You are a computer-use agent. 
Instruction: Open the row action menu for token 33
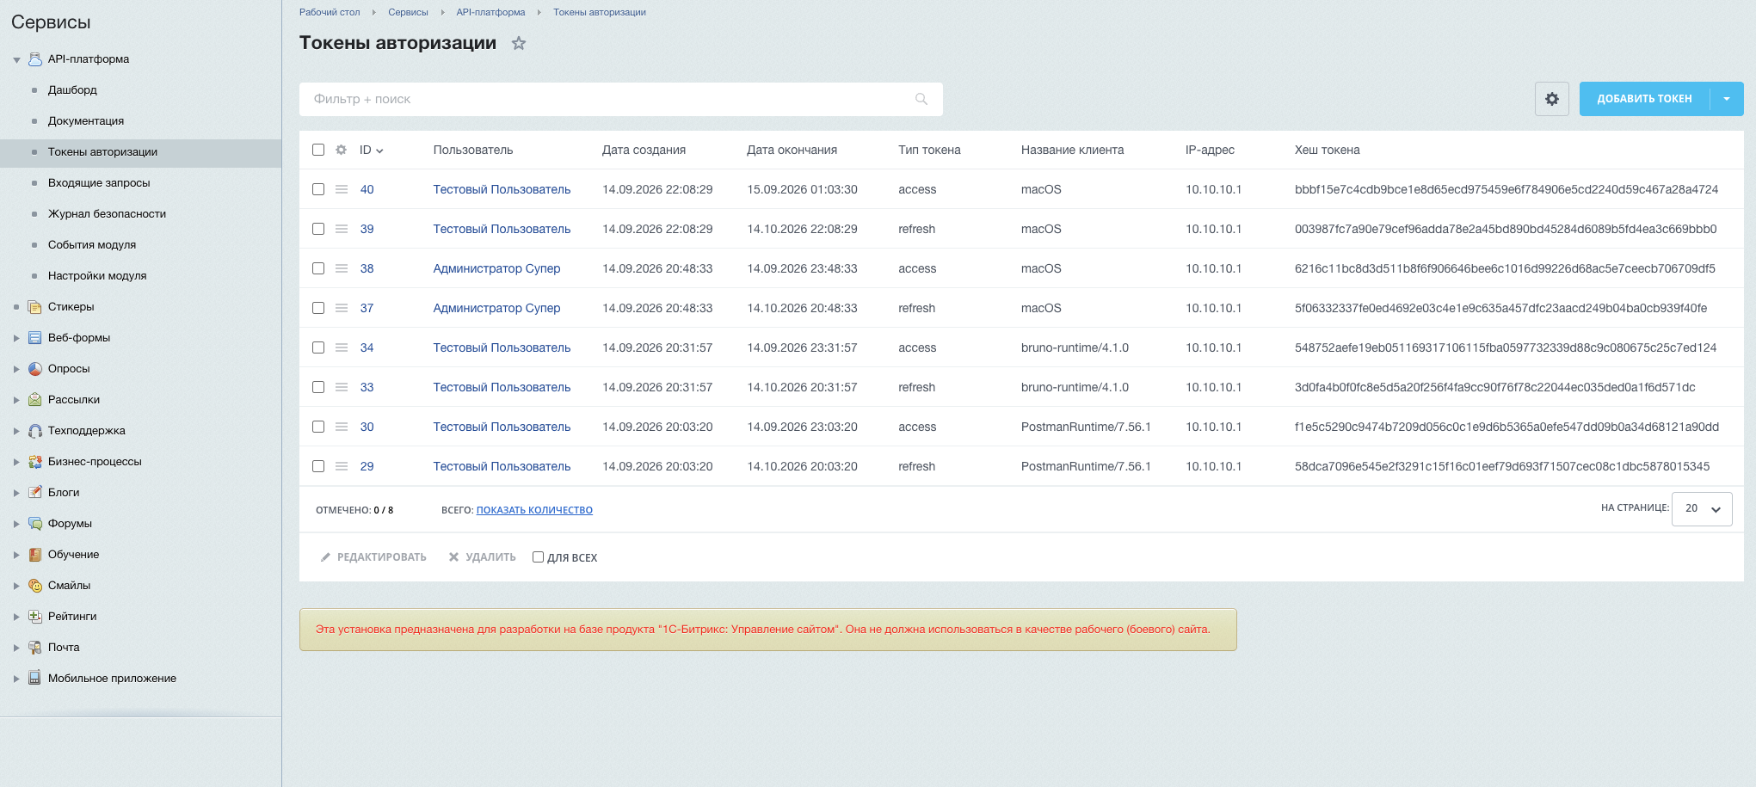342,387
